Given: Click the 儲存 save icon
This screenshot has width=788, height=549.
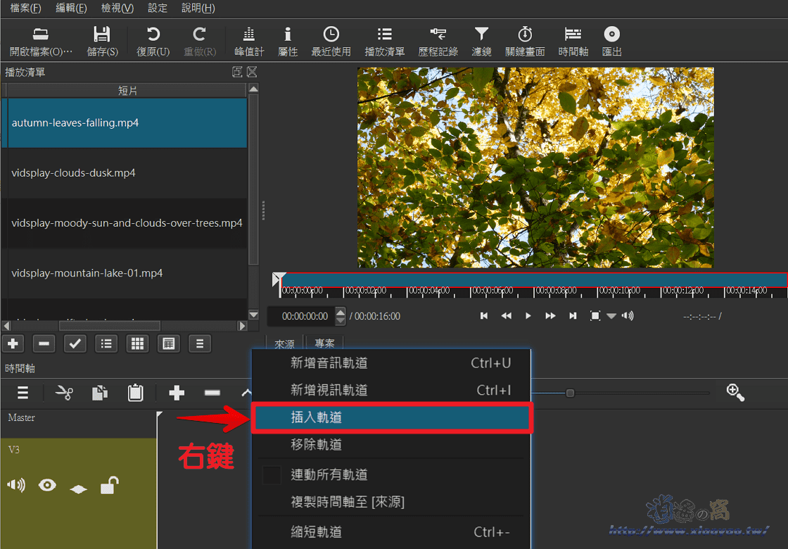Looking at the screenshot, I should click(102, 34).
